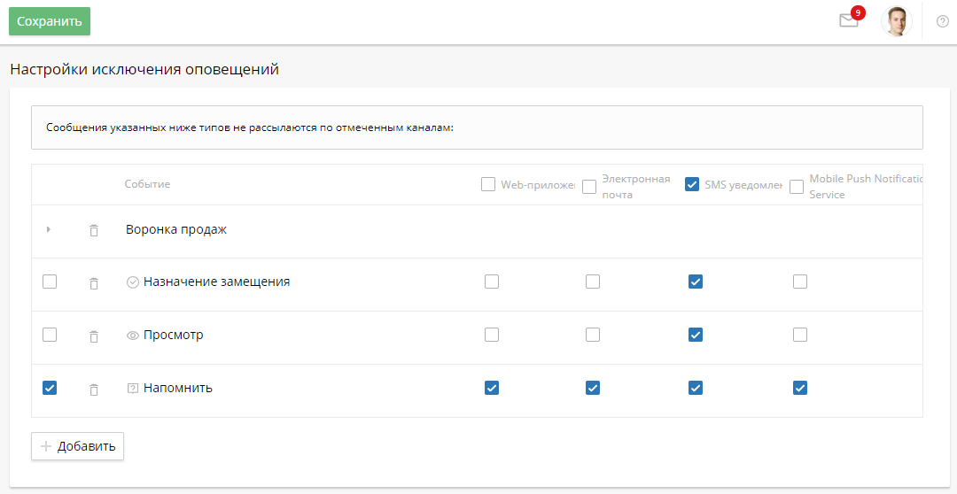Click the Настройки исключения оповещений heading
This screenshot has width=957, height=494.
tap(144, 70)
